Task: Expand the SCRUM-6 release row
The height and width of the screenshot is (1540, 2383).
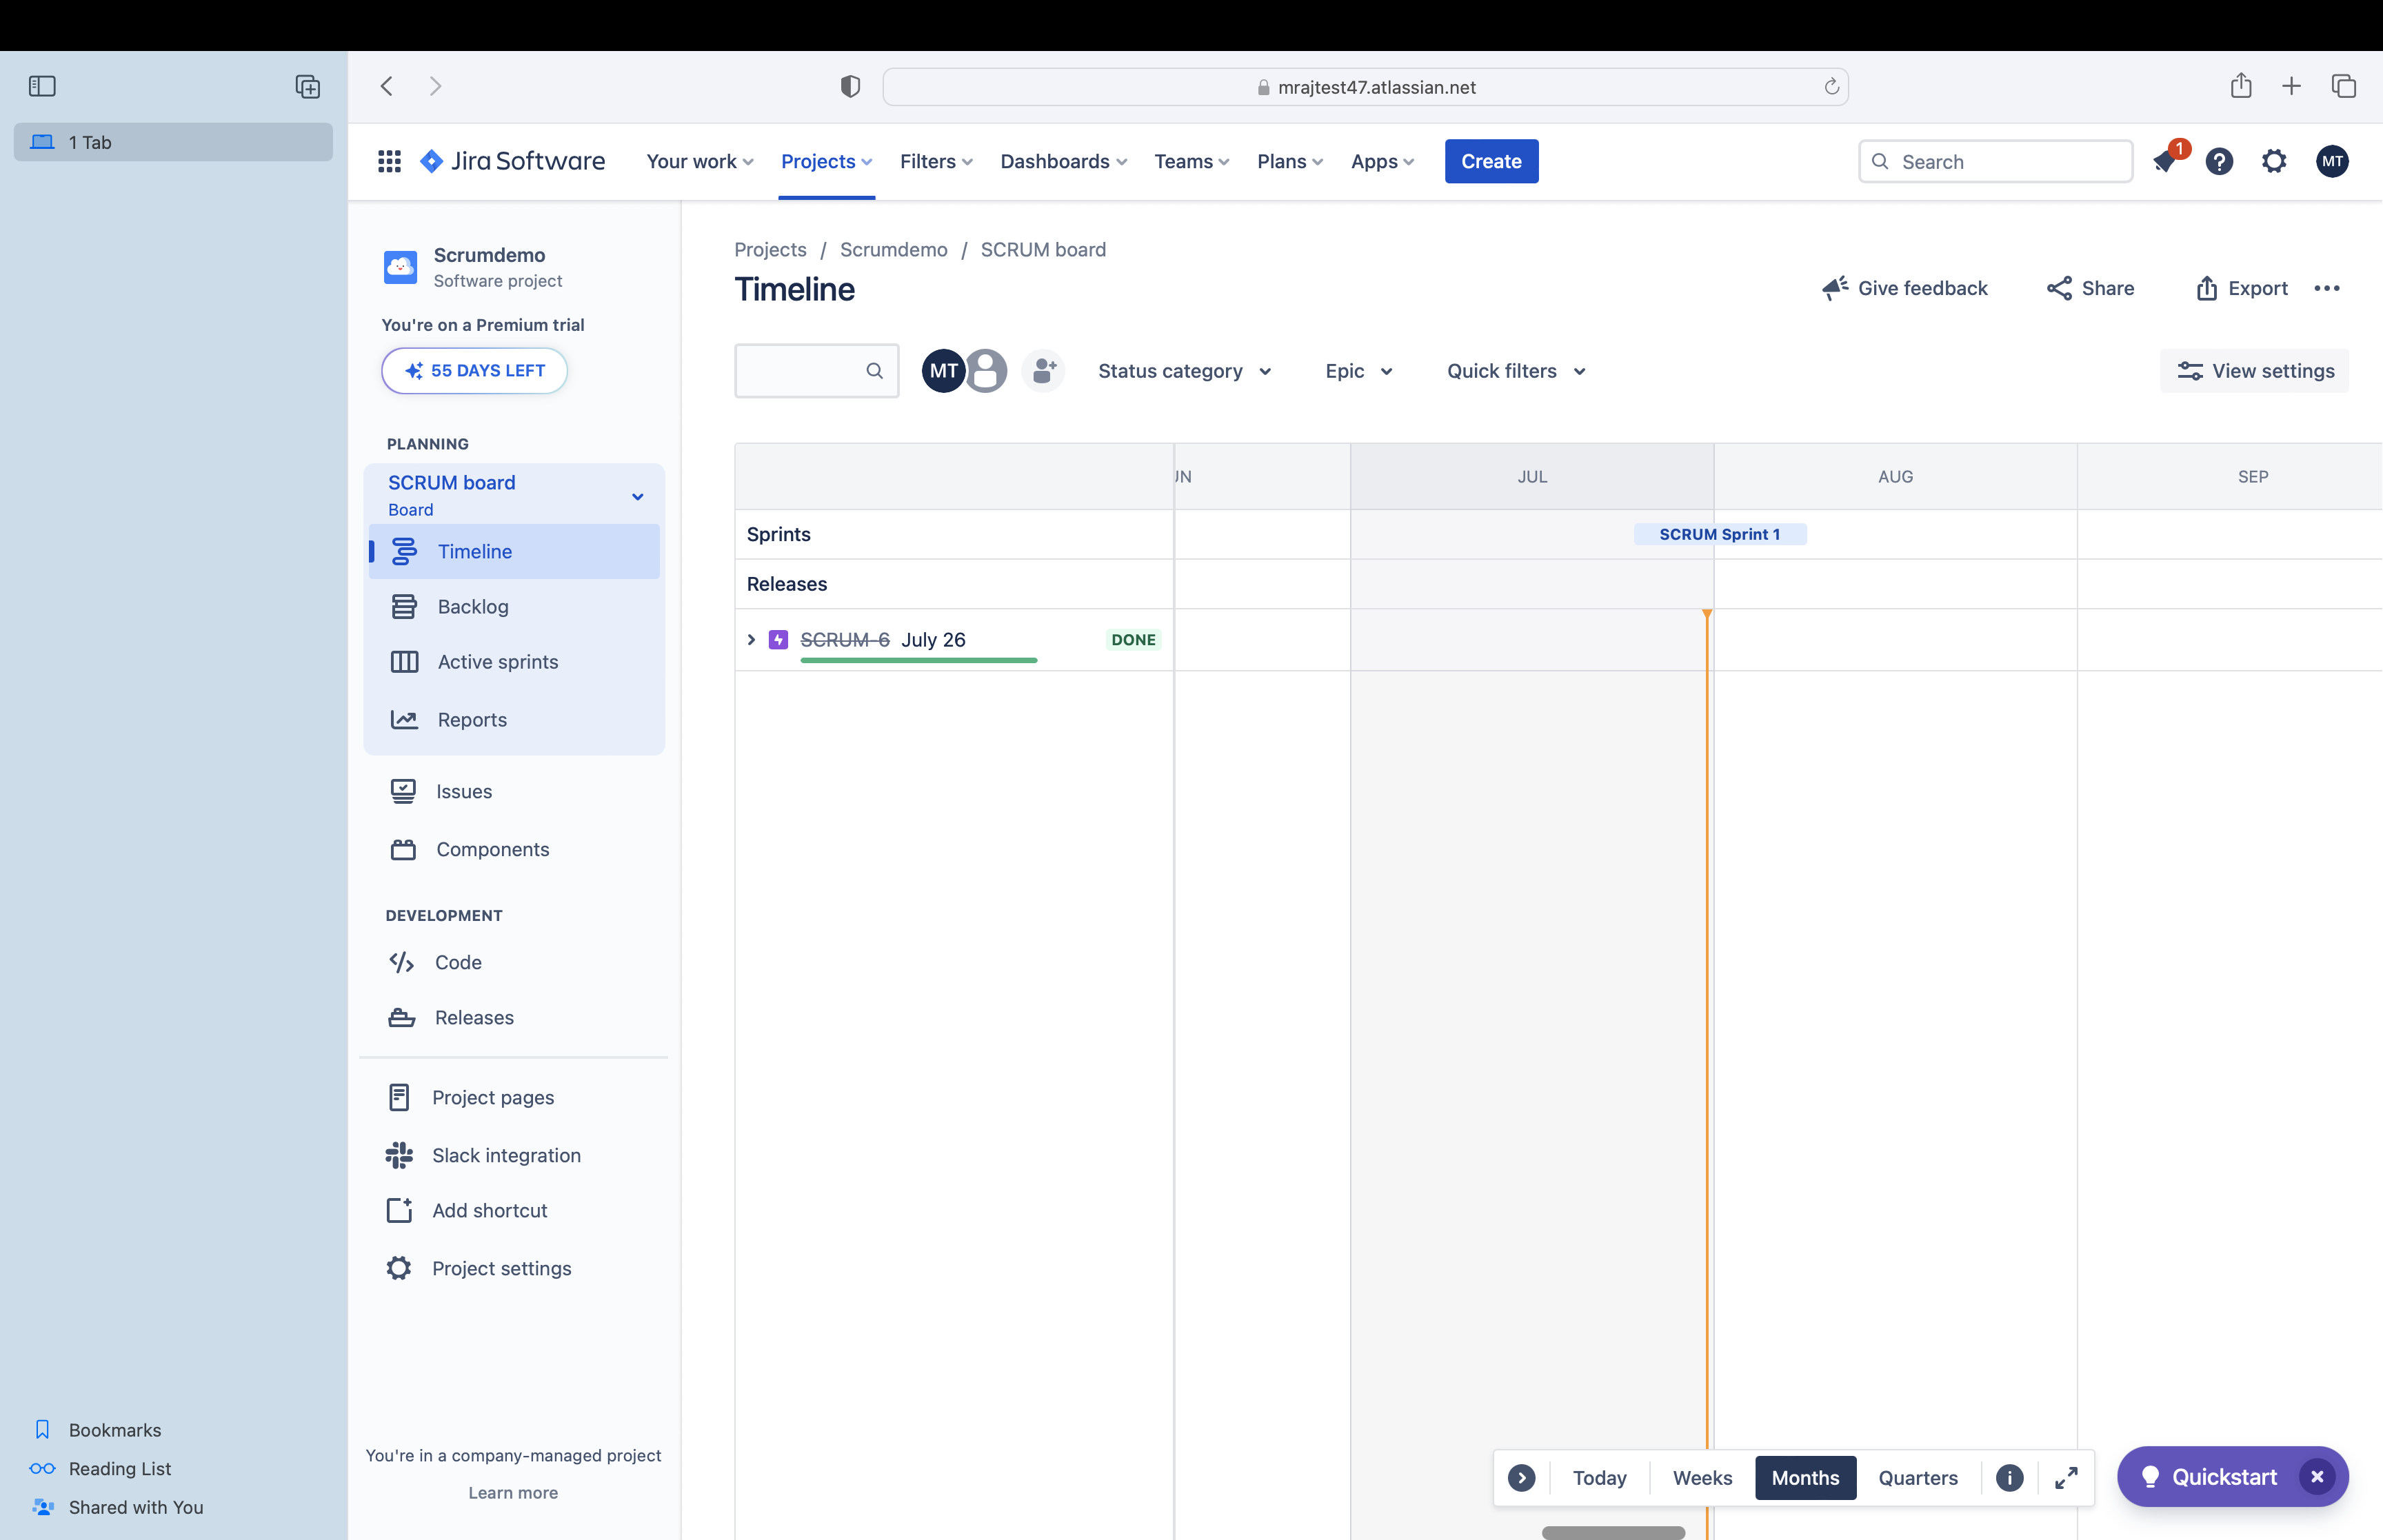Action: 750,639
